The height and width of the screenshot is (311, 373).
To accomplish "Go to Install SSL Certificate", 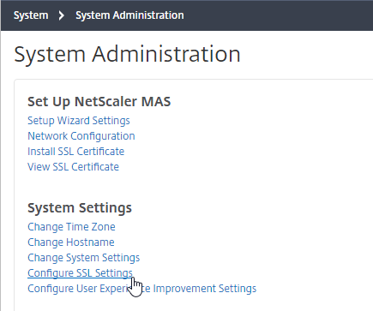I will pos(76,152).
